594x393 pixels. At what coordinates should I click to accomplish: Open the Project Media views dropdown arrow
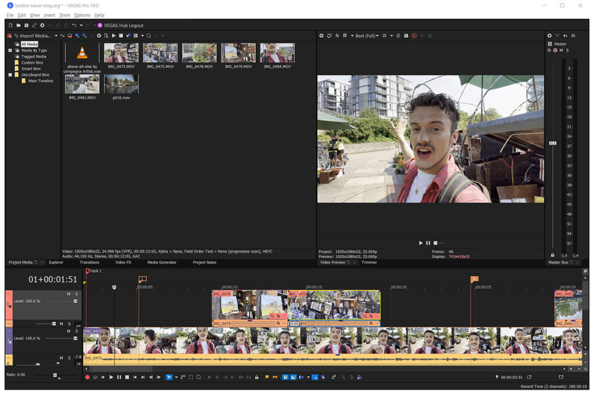click(x=143, y=35)
